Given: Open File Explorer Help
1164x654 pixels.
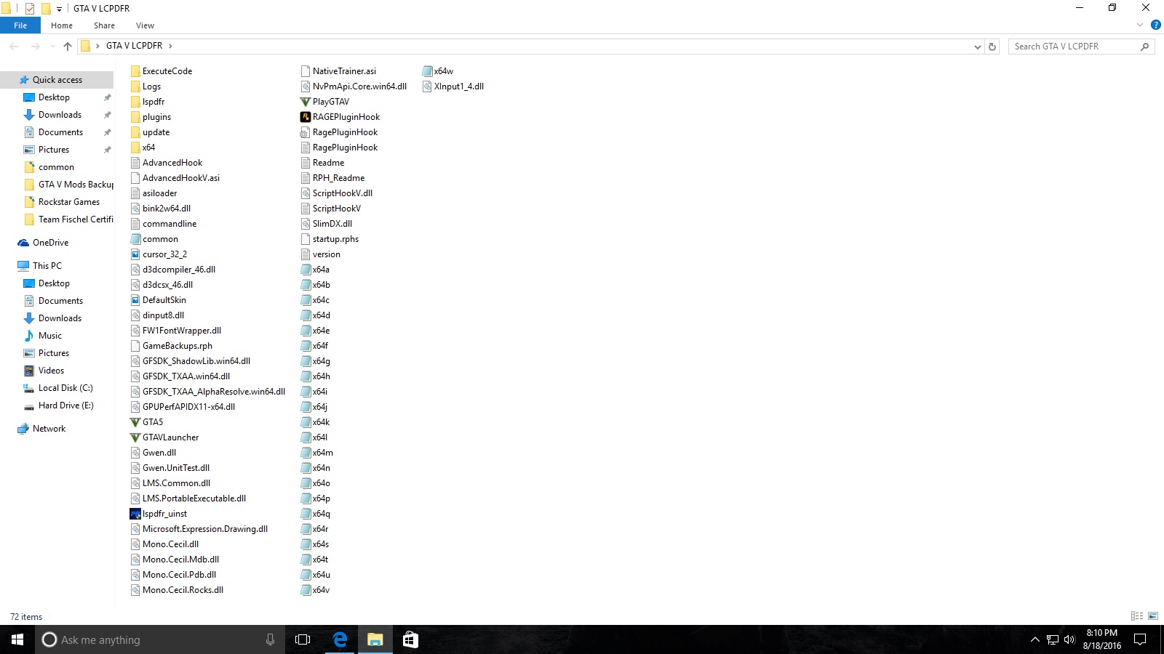Looking at the screenshot, I should click(1155, 25).
